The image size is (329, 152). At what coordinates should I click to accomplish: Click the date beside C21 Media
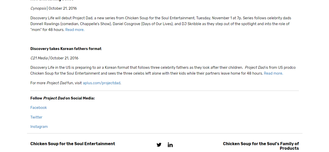[64, 58]
